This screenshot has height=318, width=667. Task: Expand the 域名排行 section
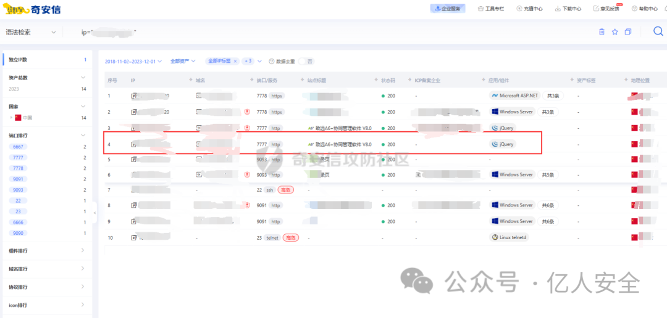83,269
